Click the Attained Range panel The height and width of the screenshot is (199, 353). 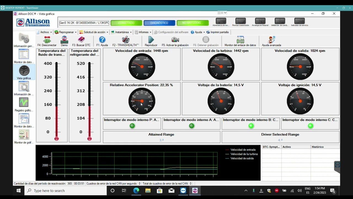[161, 137]
